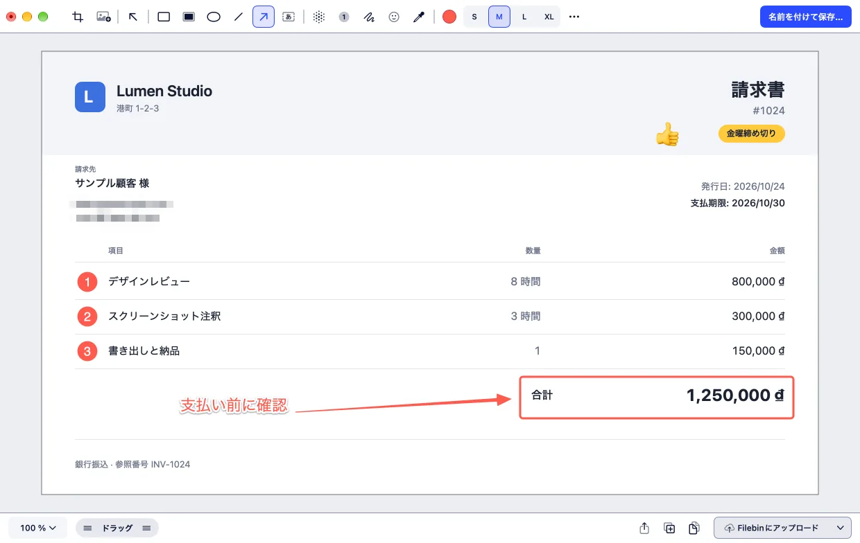860x543 pixels.
Task: Click the 金曜締め切り badge
Action: tap(752, 134)
